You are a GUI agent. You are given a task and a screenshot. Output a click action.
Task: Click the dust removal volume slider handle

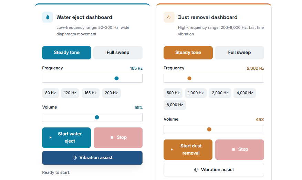pyautogui.click(x=209, y=130)
